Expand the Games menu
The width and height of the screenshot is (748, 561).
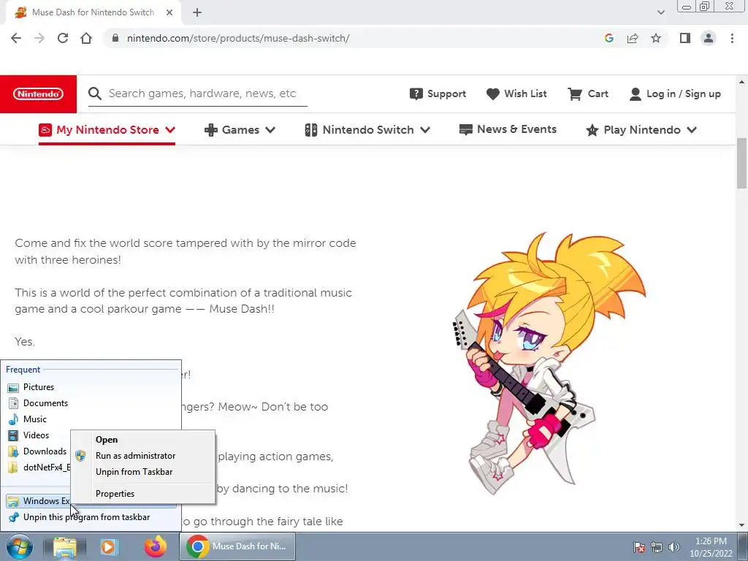240,130
